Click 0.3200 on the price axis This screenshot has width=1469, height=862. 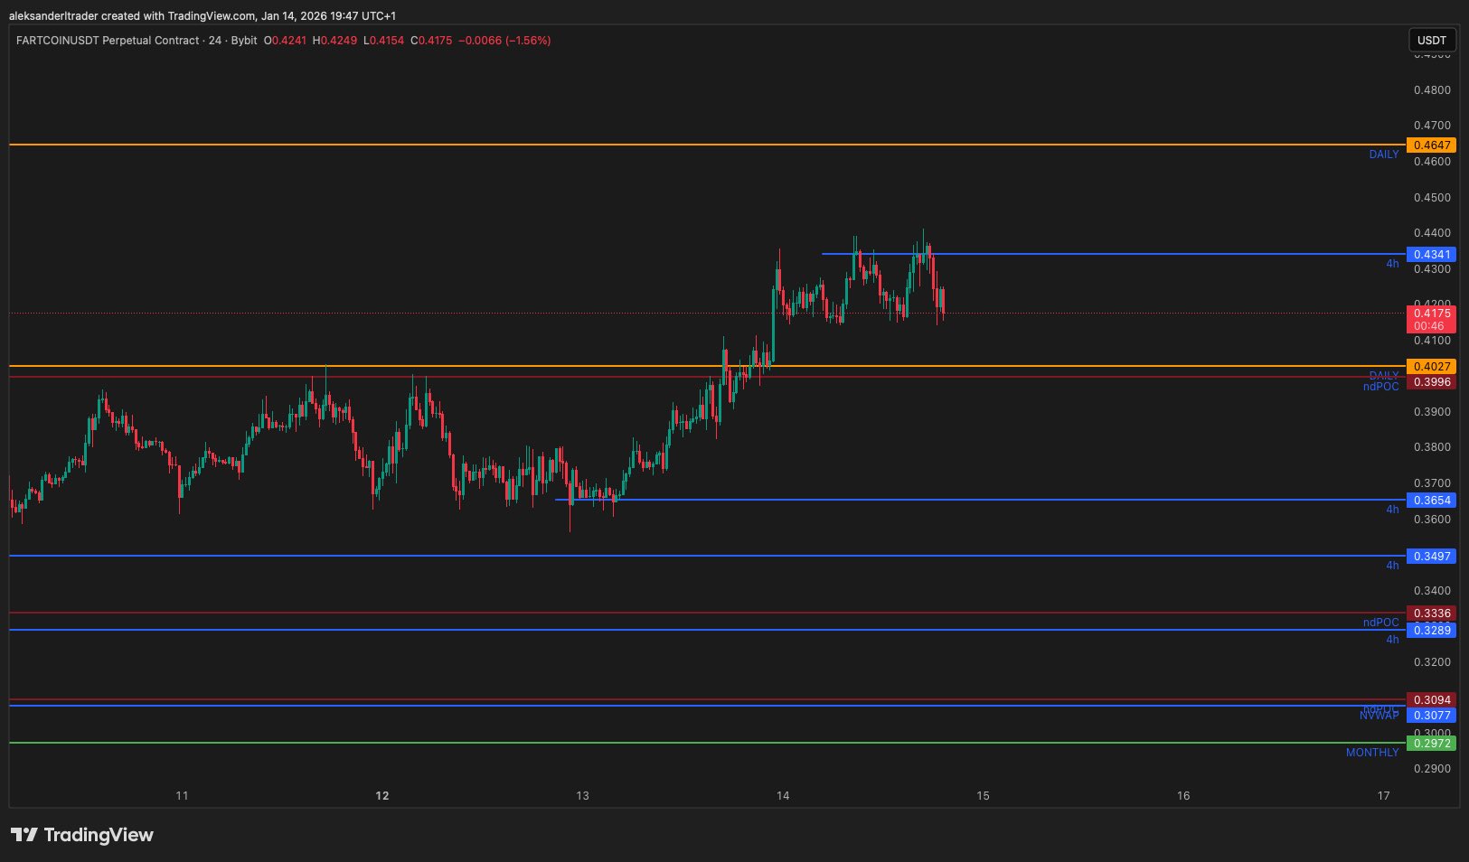pyautogui.click(x=1432, y=662)
